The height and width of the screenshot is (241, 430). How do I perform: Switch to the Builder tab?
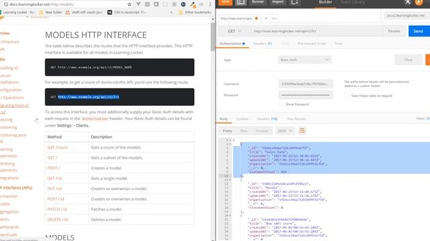pyautogui.click(x=325, y=2)
